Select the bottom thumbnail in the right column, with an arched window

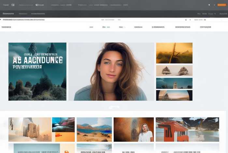point(174,95)
